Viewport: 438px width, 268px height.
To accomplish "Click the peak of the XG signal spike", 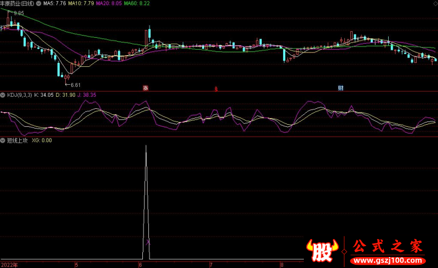I will pos(146,146).
